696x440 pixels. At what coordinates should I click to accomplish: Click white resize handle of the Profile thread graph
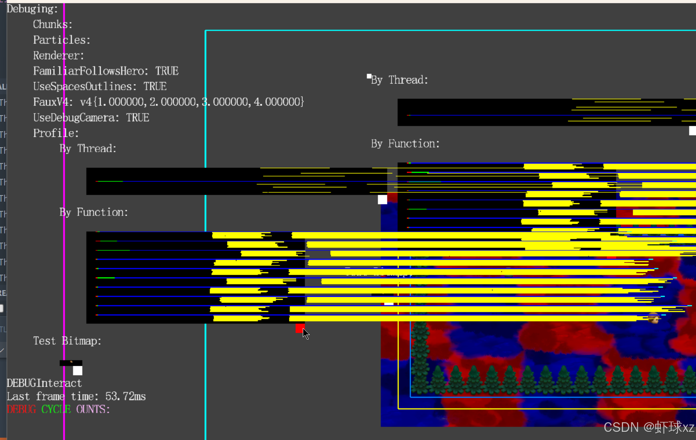click(382, 199)
